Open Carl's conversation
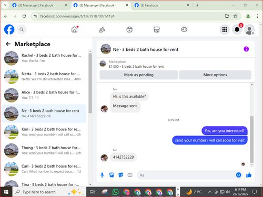 pos(44,169)
